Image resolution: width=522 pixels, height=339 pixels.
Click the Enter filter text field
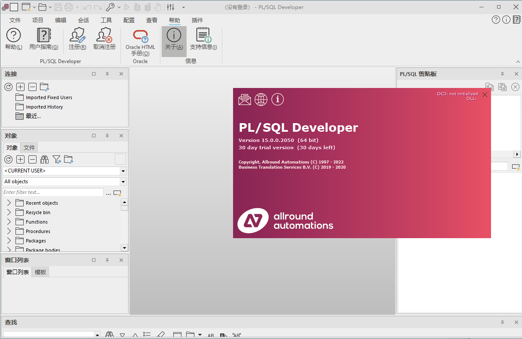(53, 192)
